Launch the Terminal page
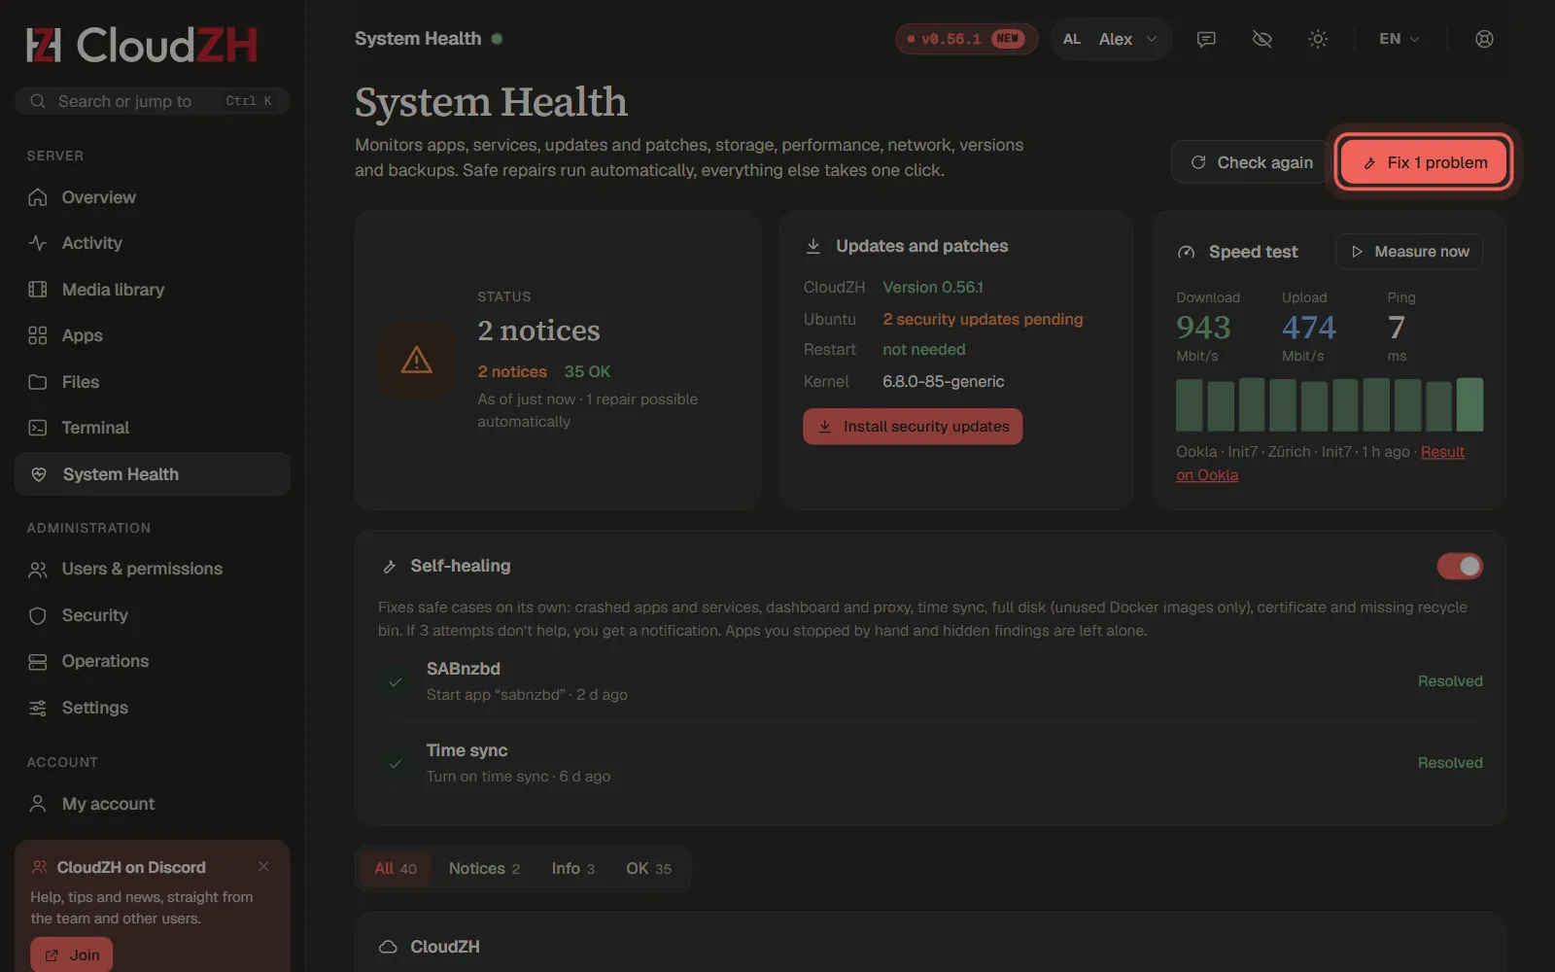This screenshot has width=1555, height=972. point(153,428)
